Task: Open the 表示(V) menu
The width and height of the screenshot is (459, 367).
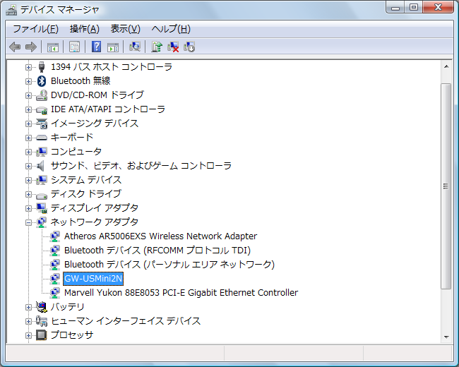Action: click(x=125, y=29)
